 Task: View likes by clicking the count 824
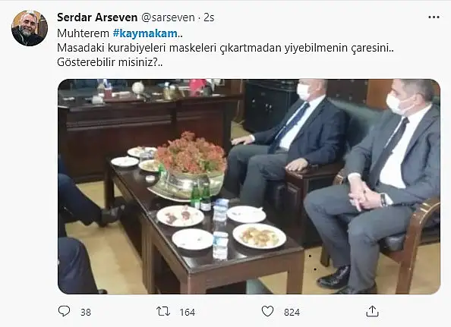pyautogui.click(x=292, y=312)
